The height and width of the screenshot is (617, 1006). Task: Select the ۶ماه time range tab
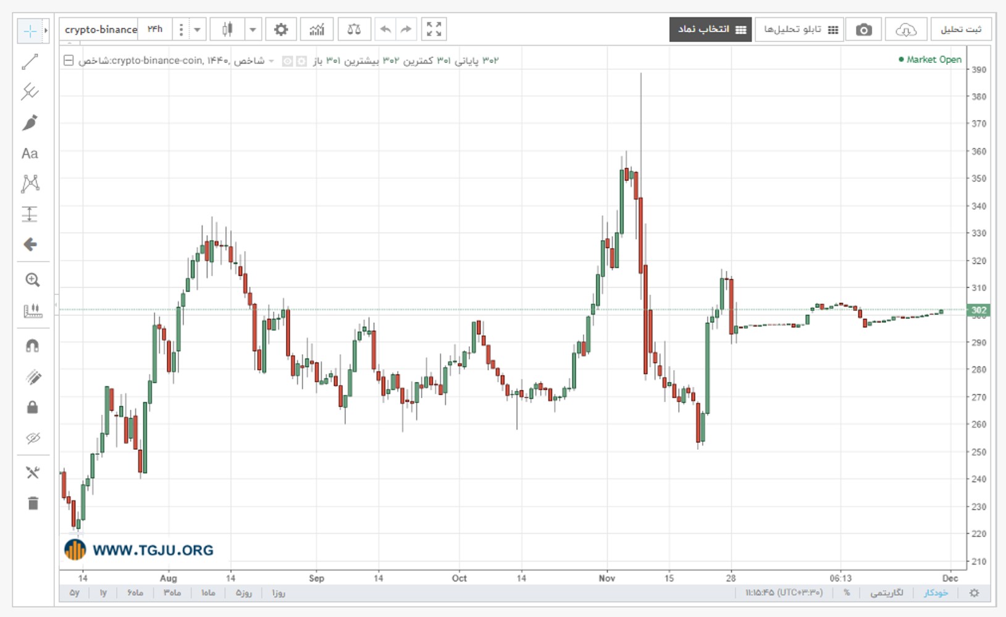pyautogui.click(x=135, y=593)
